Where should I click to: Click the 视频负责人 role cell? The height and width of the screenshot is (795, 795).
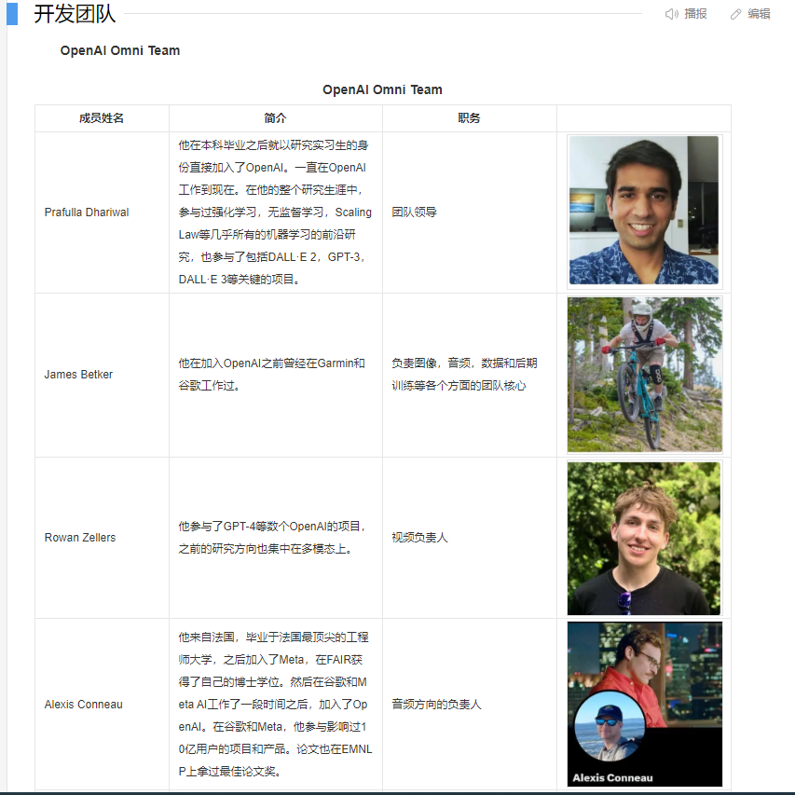point(419,538)
